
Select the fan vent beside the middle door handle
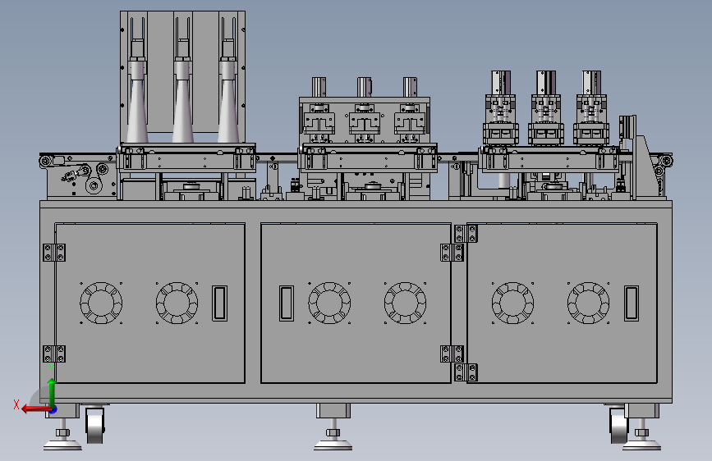[329, 304]
